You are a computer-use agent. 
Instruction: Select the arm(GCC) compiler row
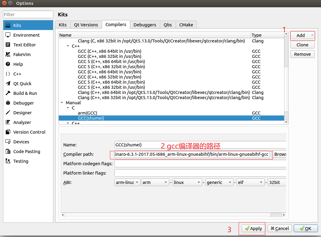click(171, 113)
